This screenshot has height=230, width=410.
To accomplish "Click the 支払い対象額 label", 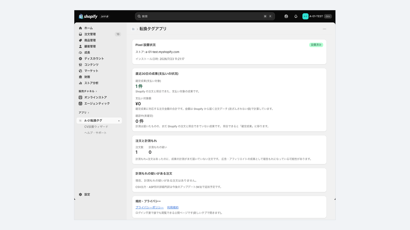I will click(x=143, y=98).
